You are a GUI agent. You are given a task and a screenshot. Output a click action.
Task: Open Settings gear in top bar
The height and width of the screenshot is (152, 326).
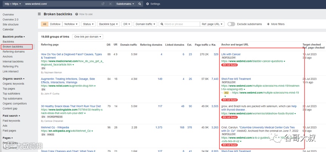click(148, 4)
